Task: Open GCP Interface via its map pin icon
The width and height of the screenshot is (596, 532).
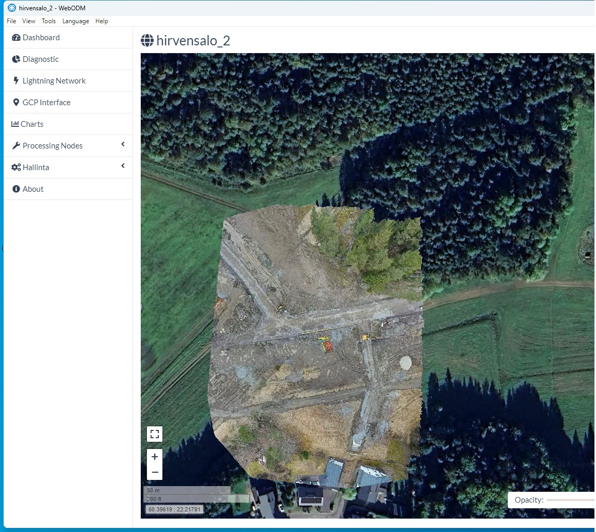Action: [16, 102]
